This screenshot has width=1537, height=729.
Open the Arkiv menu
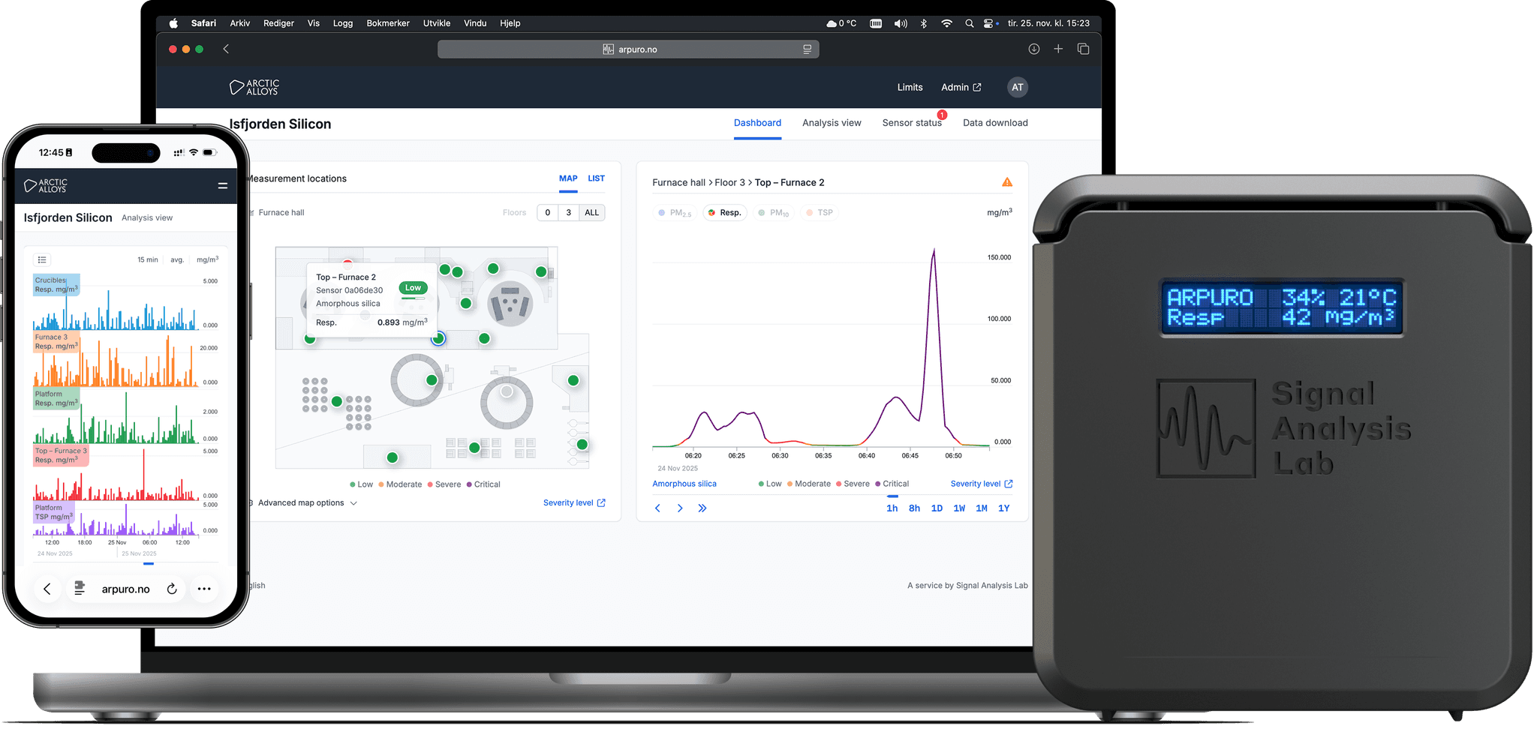pyautogui.click(x=240, y=23)
